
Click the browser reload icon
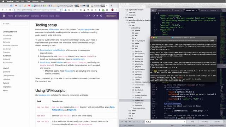[10, 10]
